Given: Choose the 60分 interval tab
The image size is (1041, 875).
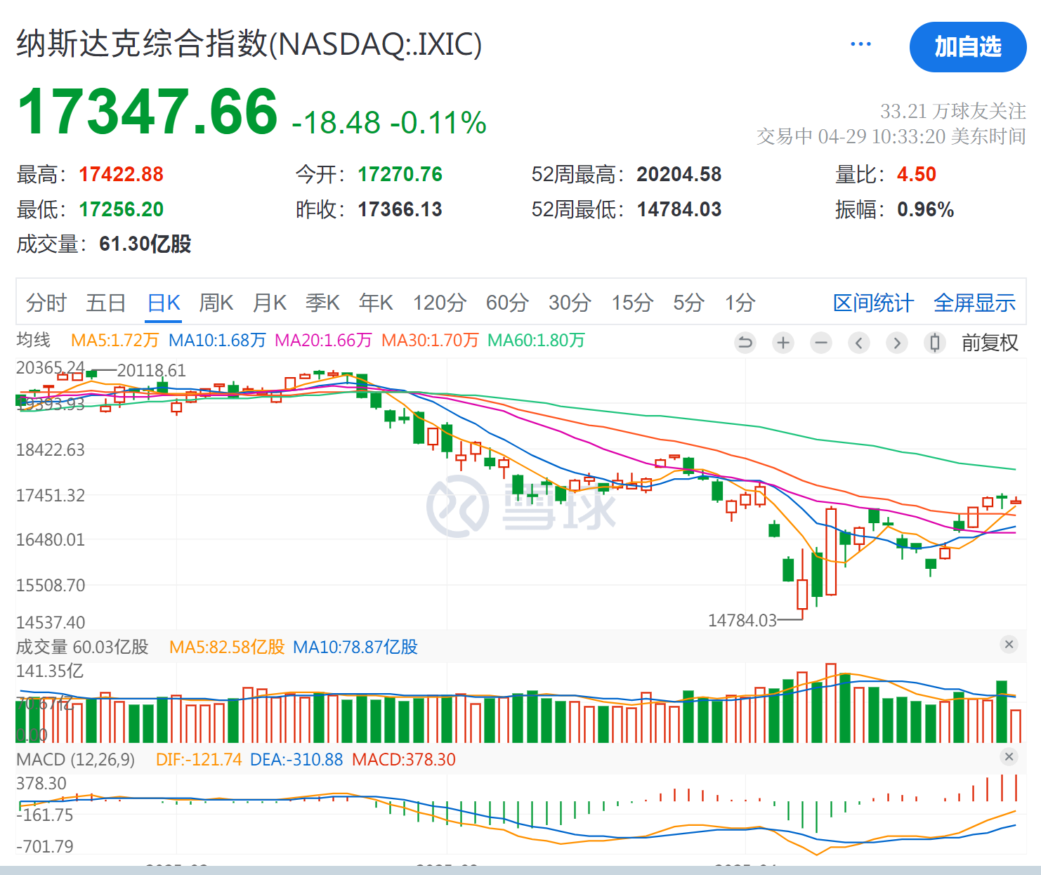Looking at the screenshot, I should [x=507, y=303].
